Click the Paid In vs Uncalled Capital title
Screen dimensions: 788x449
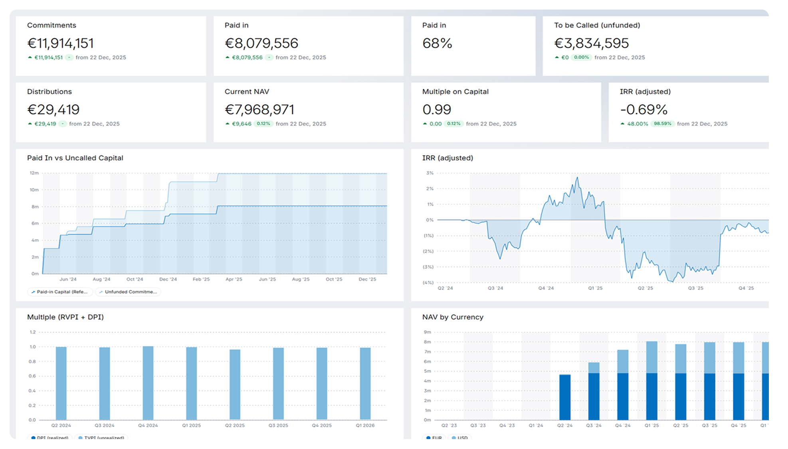(x=75, y=158)
